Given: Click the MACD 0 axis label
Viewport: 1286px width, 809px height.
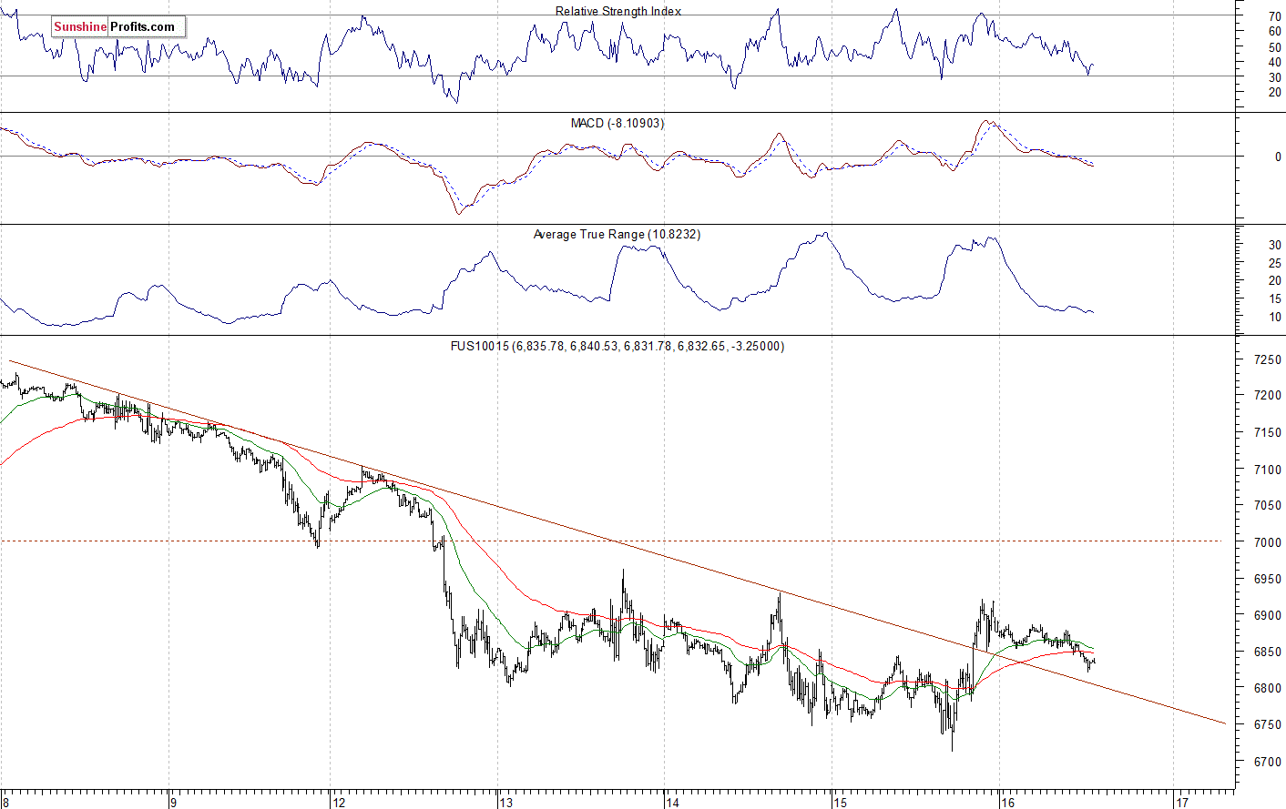Looking at the screenshot, I should (1278, 157).
